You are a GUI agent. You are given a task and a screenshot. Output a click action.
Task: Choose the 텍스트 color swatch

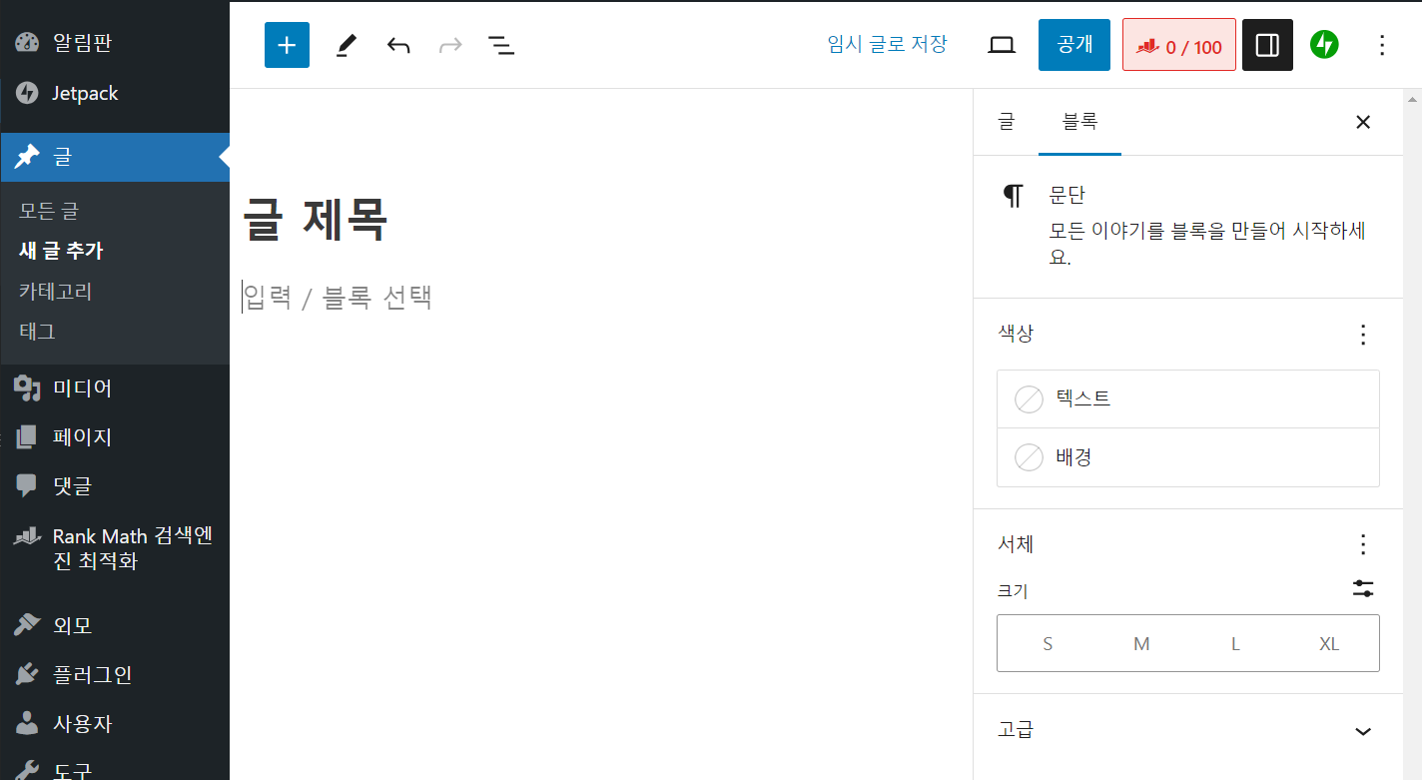[1029, 399]
